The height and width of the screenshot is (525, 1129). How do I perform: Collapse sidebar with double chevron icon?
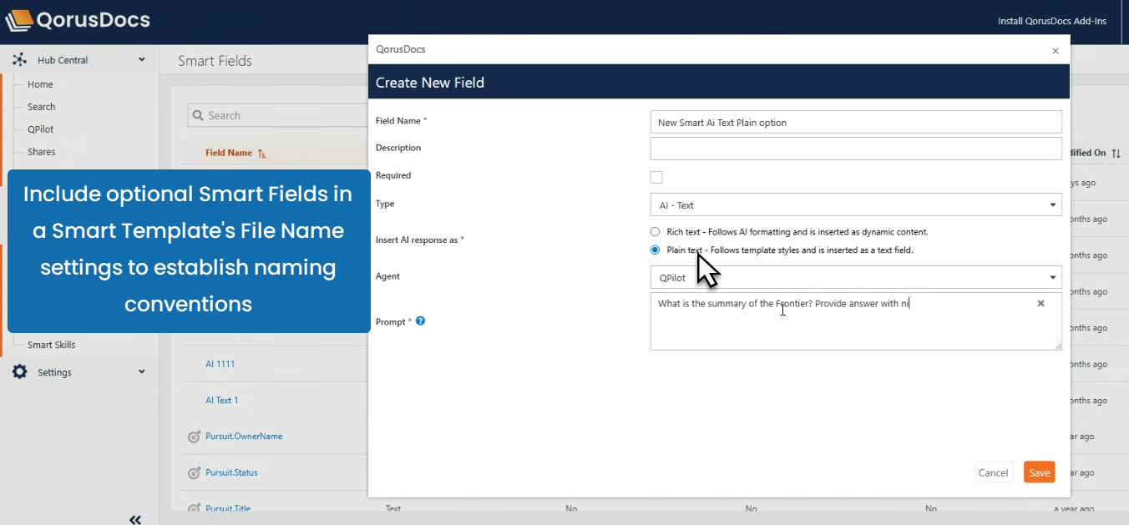coord(135,519)
